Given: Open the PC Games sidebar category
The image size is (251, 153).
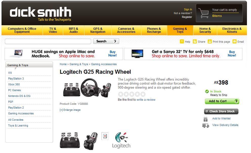Looking at the screenshot, I should pyautogui.click(x=14, y=90).
